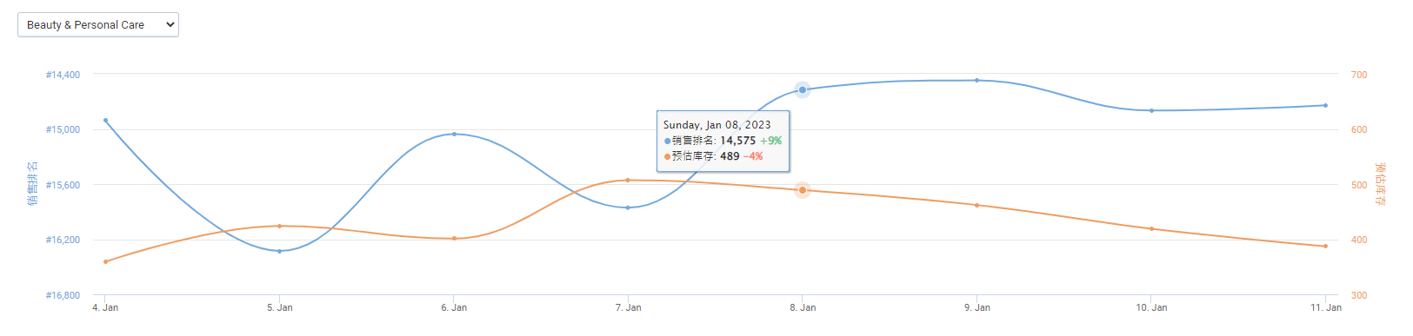Open the Beauty & Personal Care dropdown
1413x336 pixels.
click(98, 24)
